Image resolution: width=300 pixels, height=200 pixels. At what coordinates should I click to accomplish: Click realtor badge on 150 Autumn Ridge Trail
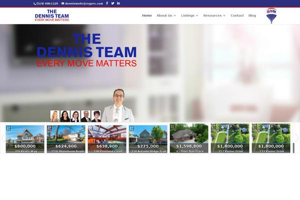pos(132,128)
